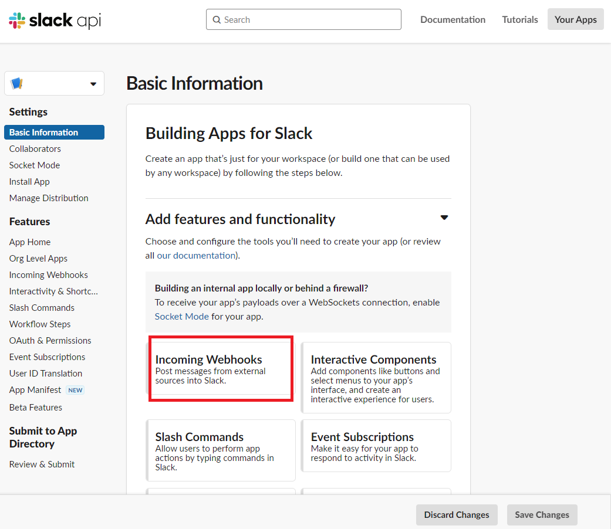Go to Your Apps

coord(575,19)
